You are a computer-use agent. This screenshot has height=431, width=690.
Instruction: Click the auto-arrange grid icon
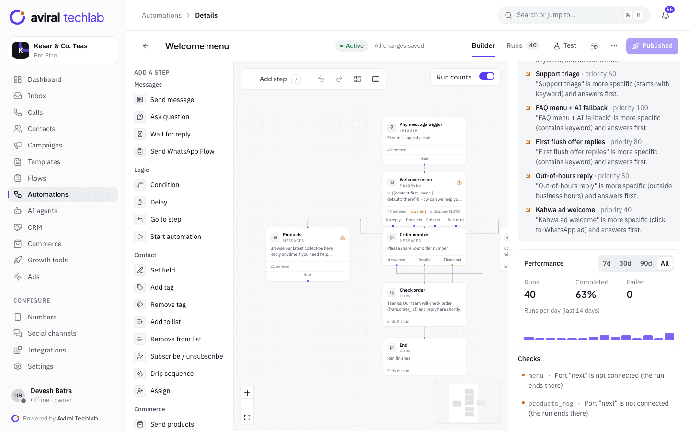[357, 79]
